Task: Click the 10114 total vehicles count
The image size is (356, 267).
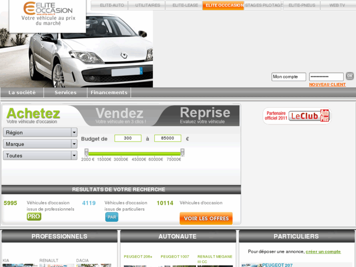Action: pyautogui.click(x=165, y=203)
